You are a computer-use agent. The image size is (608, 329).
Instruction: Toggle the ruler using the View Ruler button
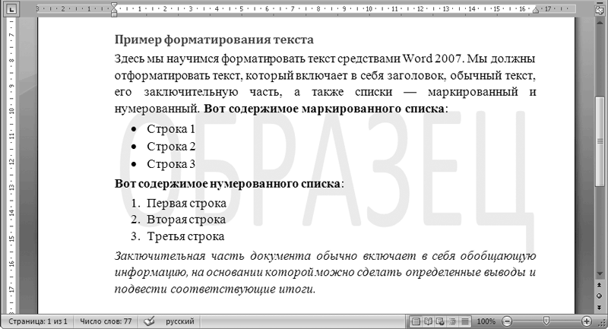pos(600,10)
